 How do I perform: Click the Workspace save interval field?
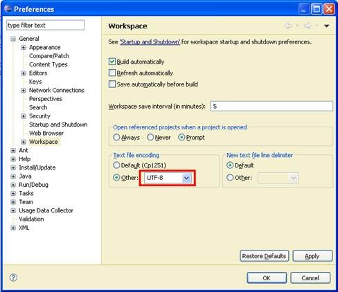pyautogui.click(x=272, y=107)
